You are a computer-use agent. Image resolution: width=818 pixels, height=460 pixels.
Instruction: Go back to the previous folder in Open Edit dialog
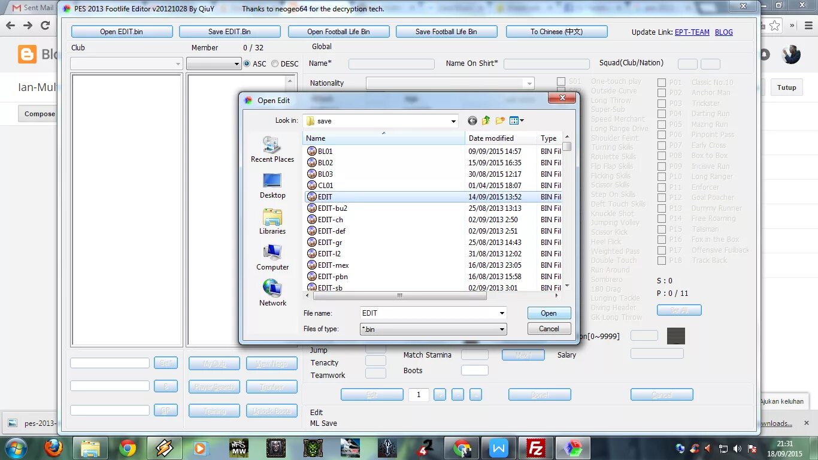click(472, 121)
